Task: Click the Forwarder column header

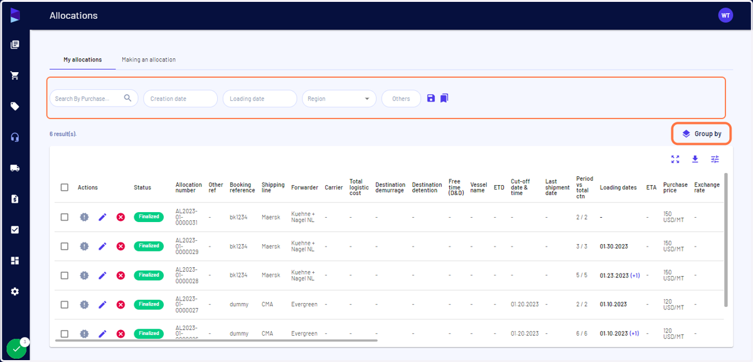Action: [x=304, y=188]
